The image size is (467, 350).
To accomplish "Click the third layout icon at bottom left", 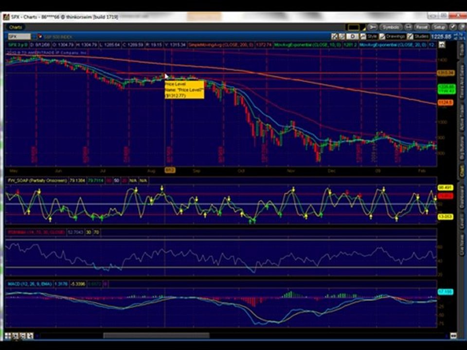I will pos(23,336).
